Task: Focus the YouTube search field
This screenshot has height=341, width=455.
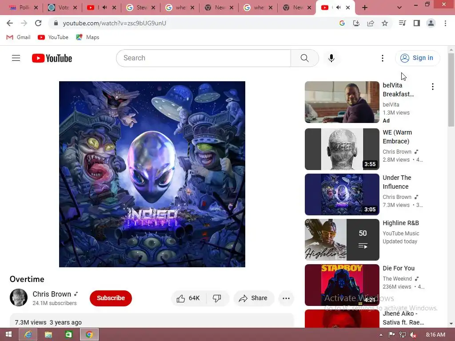Action: click(x=204, y=58)
